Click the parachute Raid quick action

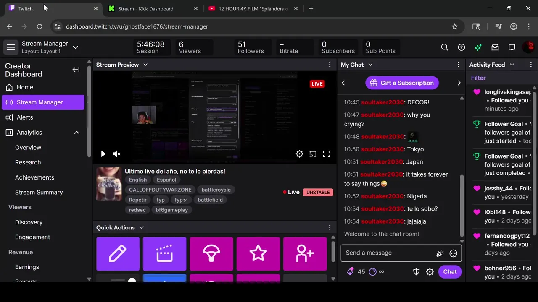coord(211,254)
